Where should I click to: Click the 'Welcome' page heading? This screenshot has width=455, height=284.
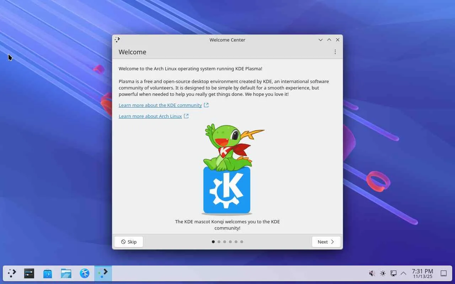133,52
